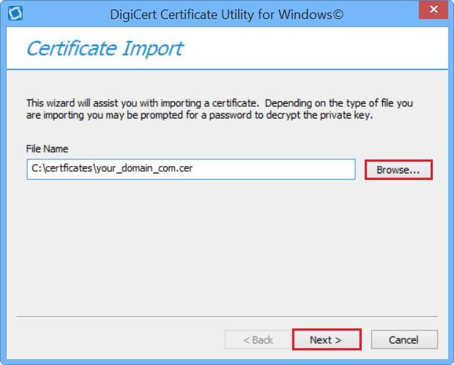Click the 'are importing you may be prompted' line
The height and width of the screenshot is (365, 454).
[x=199, y=115]
